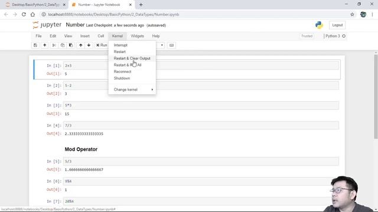Click output value 15
Screen dimensions: 378x212
67,114
